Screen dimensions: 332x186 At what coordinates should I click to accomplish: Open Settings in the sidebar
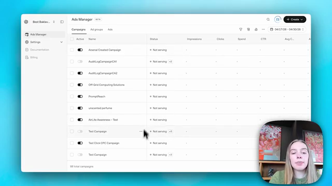coord(35,42)
